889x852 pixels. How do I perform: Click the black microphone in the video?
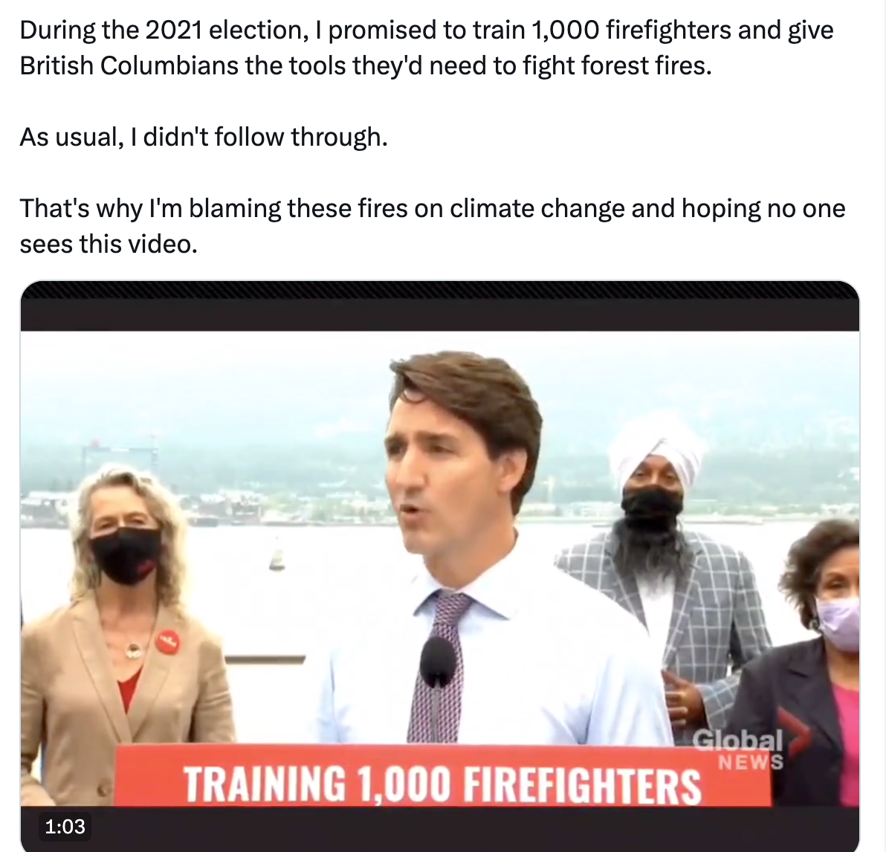(x=436, y=662)
